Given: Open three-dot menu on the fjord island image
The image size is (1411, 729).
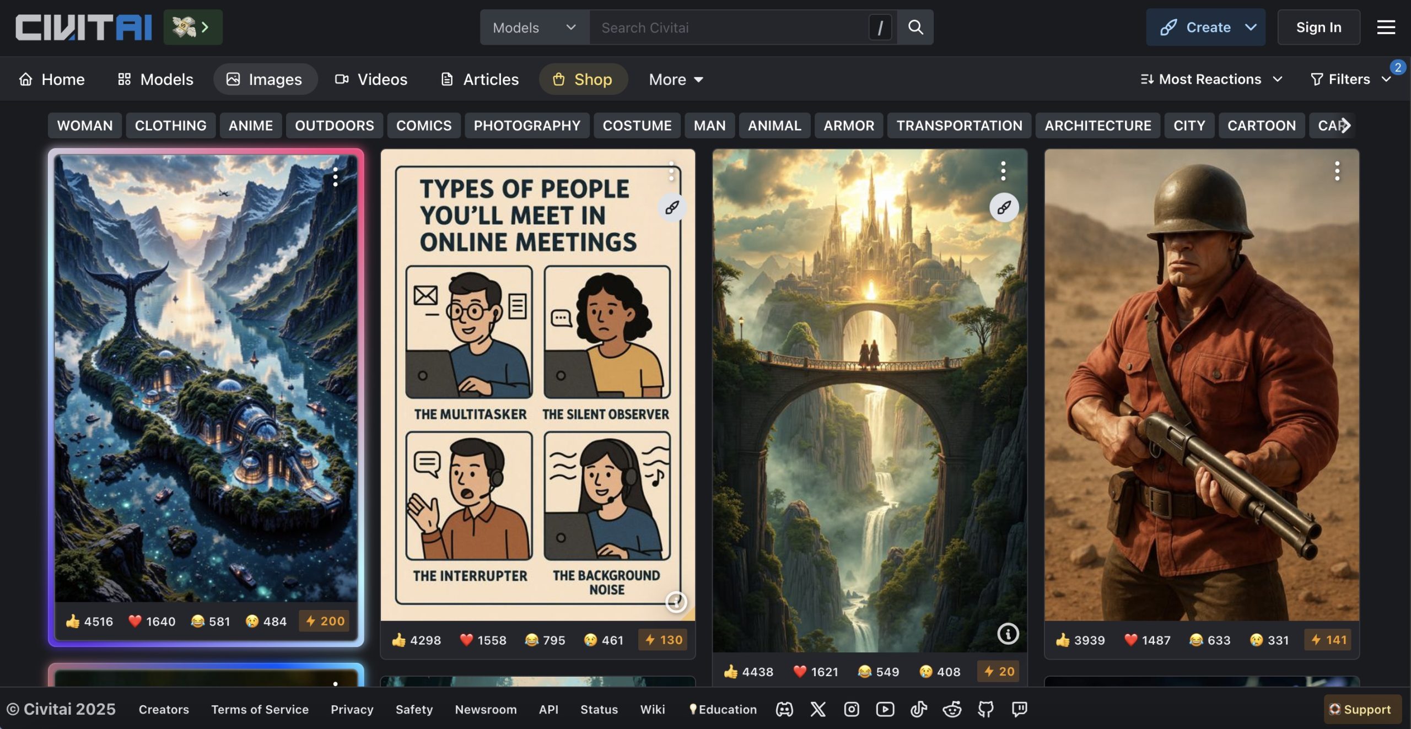Looking at the screenshot, I should pyautogui.click(x=335, y=177).
